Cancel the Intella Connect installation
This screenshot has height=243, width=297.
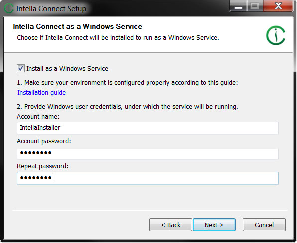coord(264,225)
